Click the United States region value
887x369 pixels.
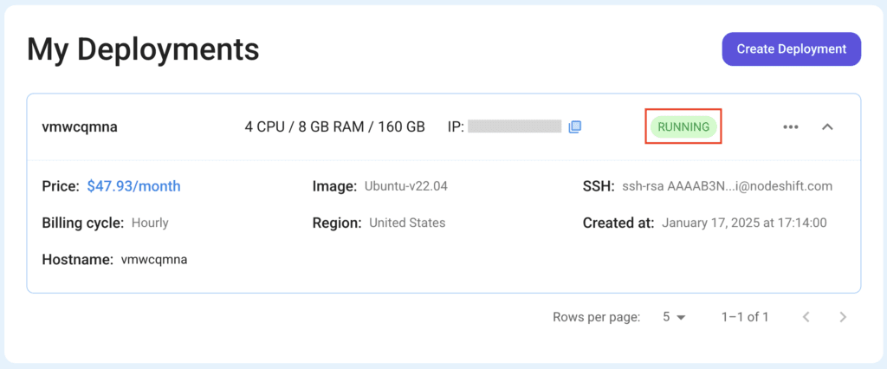click(x=407, y=223)
